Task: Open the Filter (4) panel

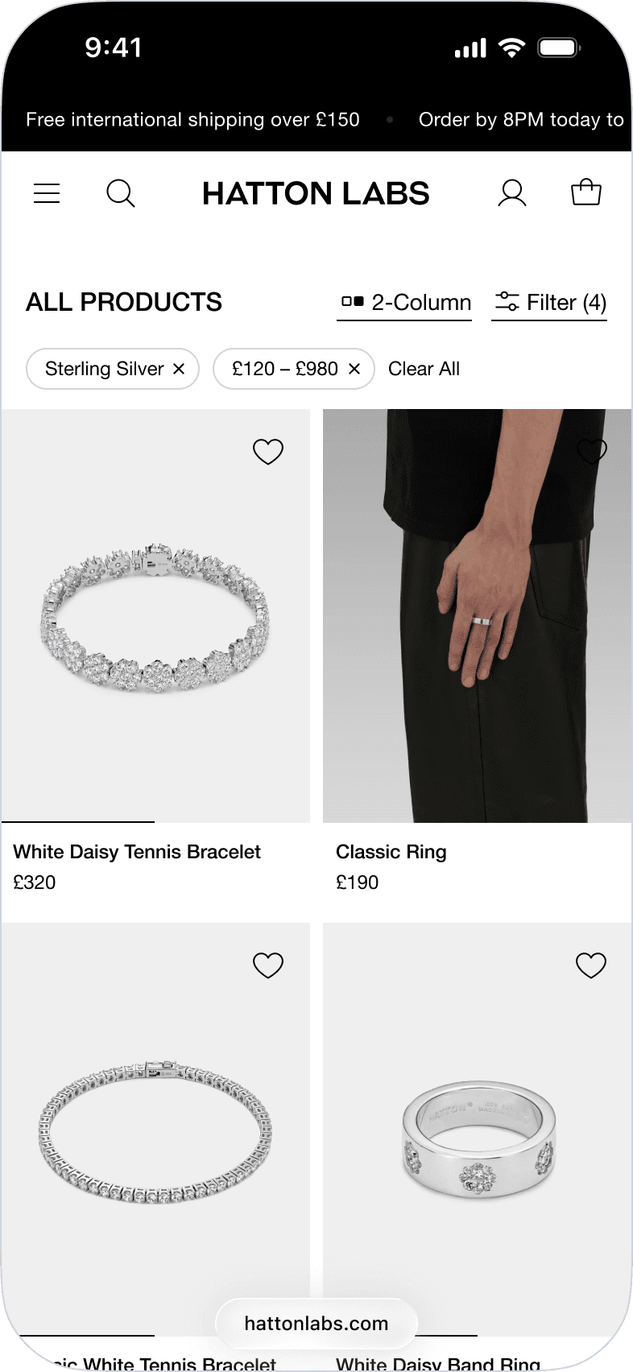Action: tap(549, 303)
